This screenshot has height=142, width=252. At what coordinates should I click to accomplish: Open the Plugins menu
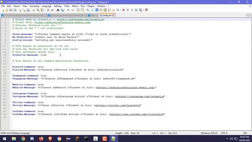[x=91, y=6]
